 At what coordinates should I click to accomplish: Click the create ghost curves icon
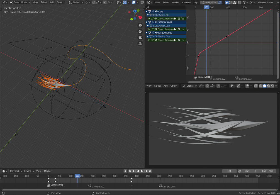point(240,3)
